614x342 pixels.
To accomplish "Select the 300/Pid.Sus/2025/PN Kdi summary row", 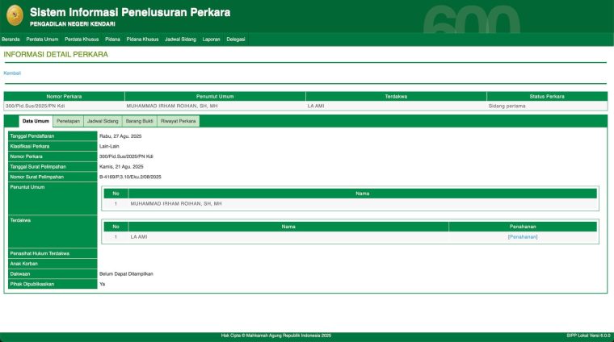I will (63, 106).
